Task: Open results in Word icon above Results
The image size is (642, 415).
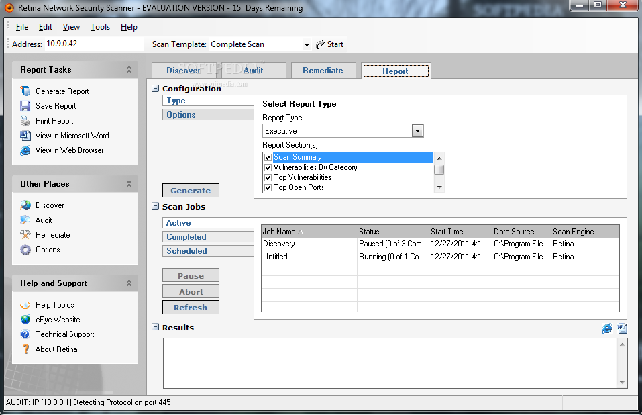Action: 621,328
